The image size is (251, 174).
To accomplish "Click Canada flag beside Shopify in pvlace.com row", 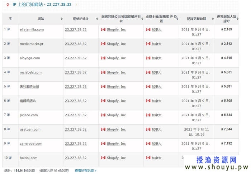I will (103, 115).
